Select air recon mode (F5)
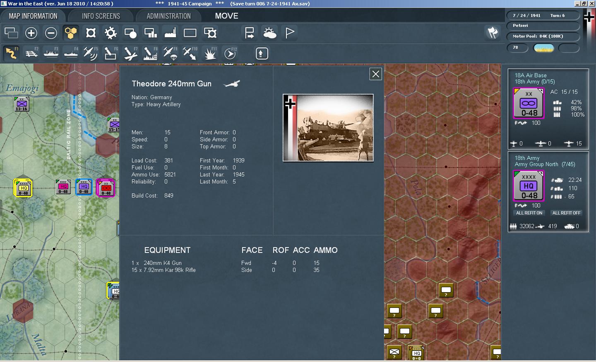Viewport: 596px width, 362px height. pyautogui.click(x=91, y=53)
